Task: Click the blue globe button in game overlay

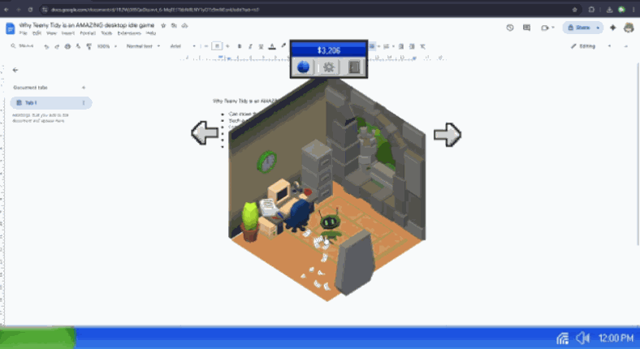Action: 303,67
